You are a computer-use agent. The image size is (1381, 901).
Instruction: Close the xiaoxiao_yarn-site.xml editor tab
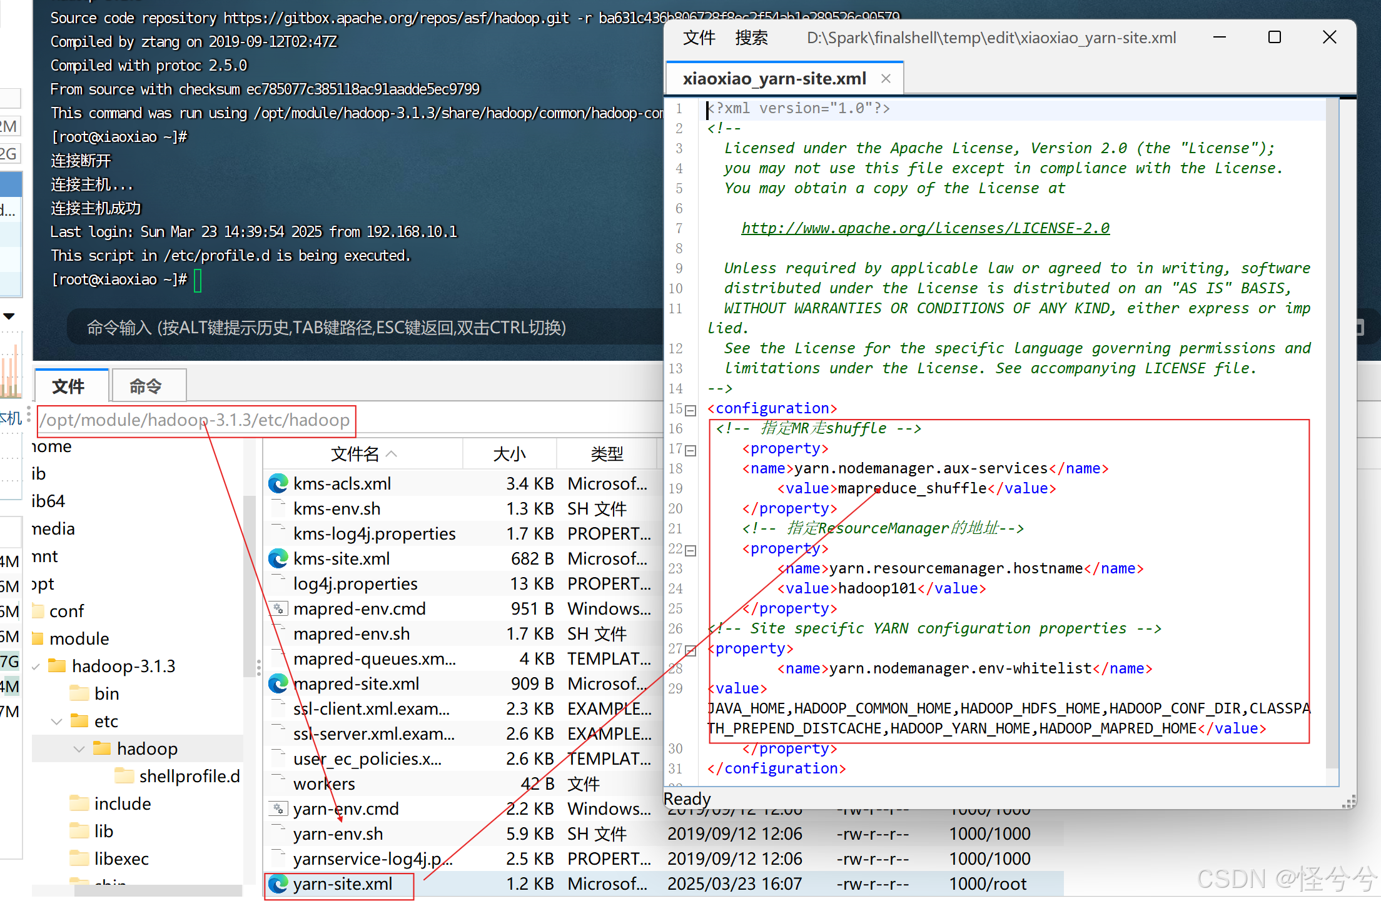[886, 78]
